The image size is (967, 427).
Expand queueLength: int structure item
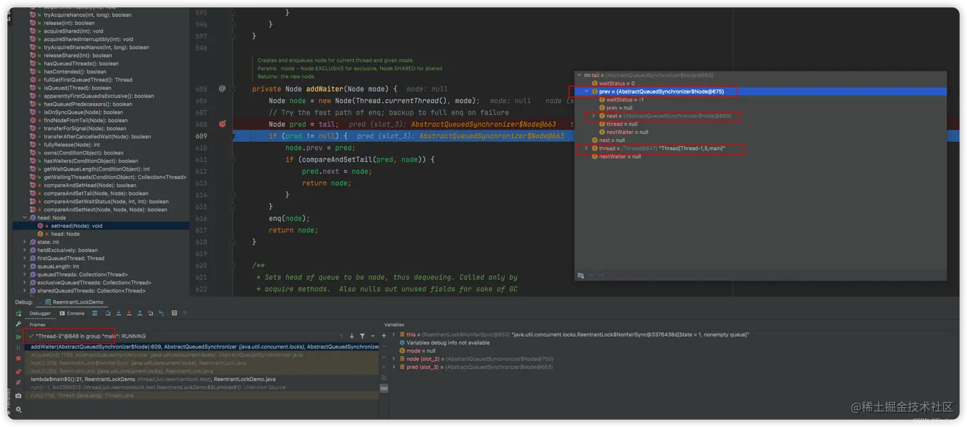(25, 266)
